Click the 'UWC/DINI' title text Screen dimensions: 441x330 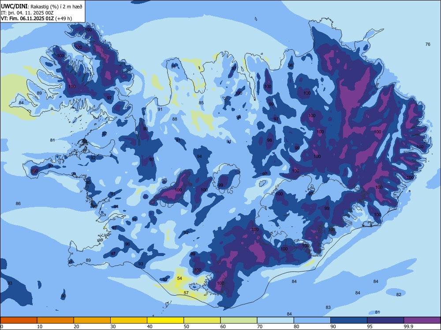pos(15,7)
